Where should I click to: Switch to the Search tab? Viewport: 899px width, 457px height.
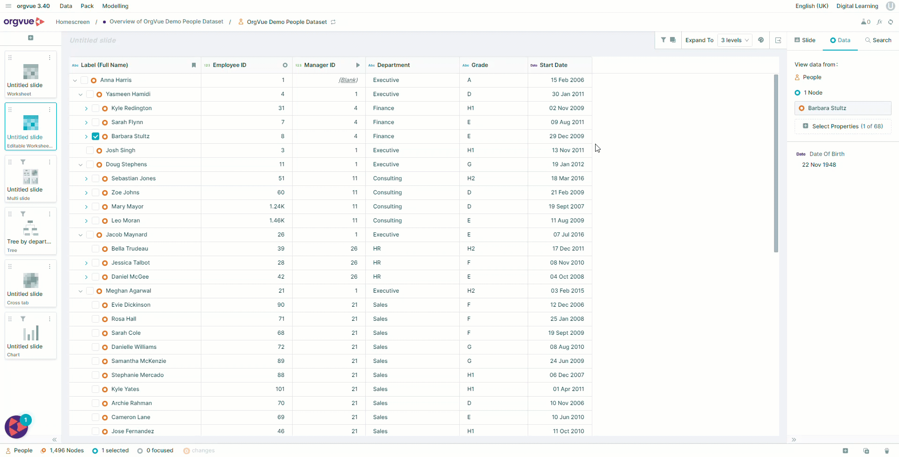[878, 40]
